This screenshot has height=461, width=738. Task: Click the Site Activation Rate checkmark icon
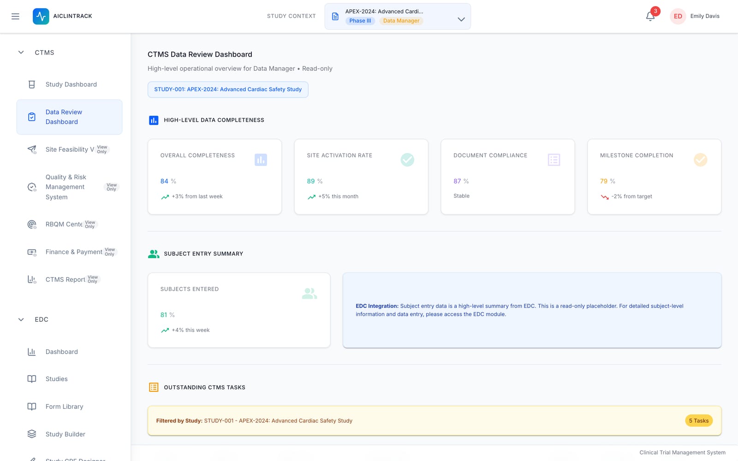(x=407, y=160)
